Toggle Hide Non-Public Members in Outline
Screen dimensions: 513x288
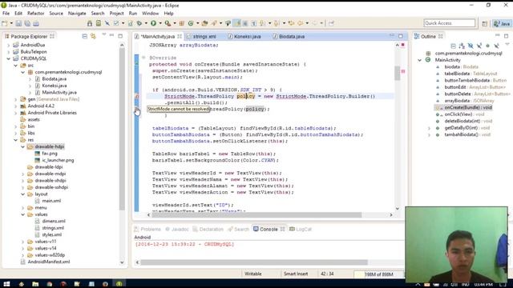488,46
